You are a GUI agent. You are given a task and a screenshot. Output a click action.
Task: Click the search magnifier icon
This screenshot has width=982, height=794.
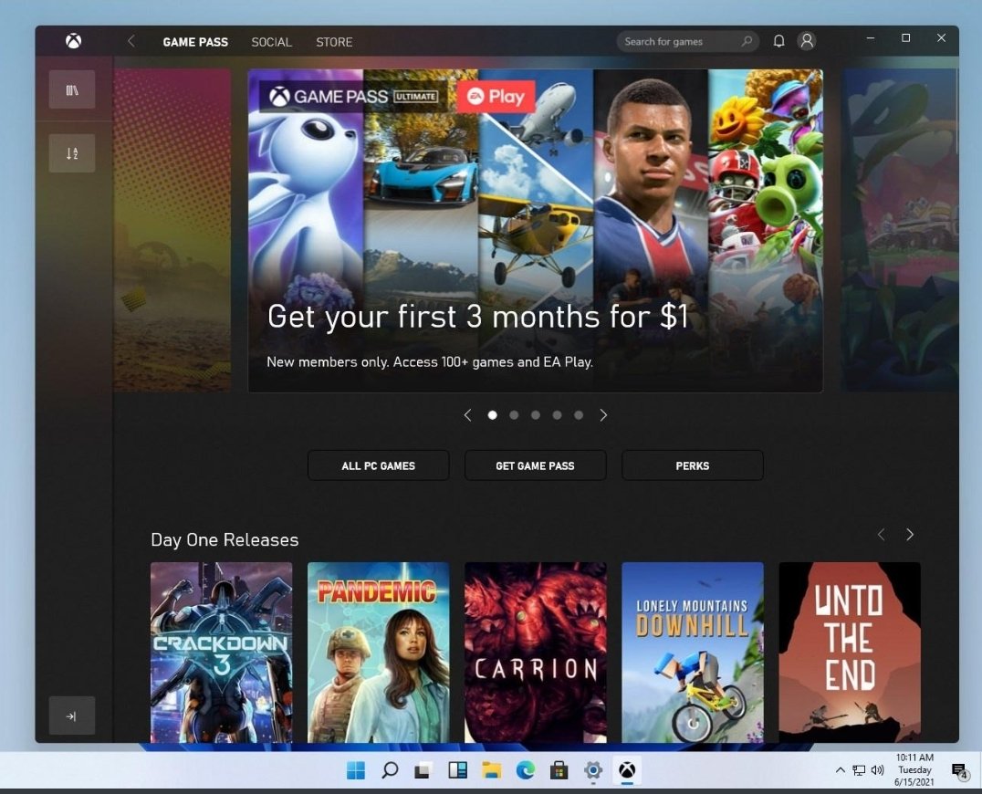pyautogui.click(x=747, y=41)
